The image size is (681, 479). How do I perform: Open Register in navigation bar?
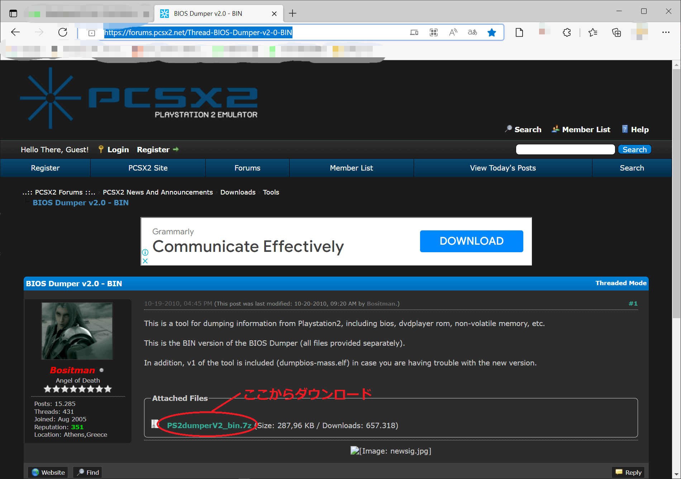45,168
